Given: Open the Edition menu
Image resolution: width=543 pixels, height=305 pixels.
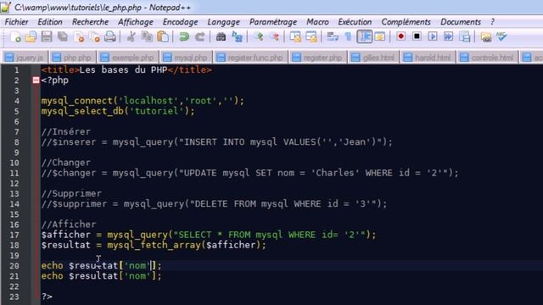Looking at the screenshot, I should click(50, 22).
